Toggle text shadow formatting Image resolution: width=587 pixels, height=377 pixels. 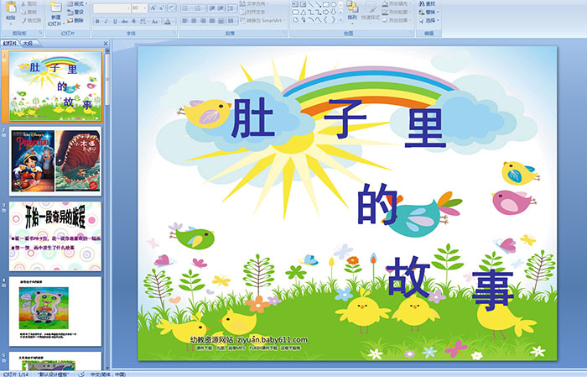coord(133,21)
